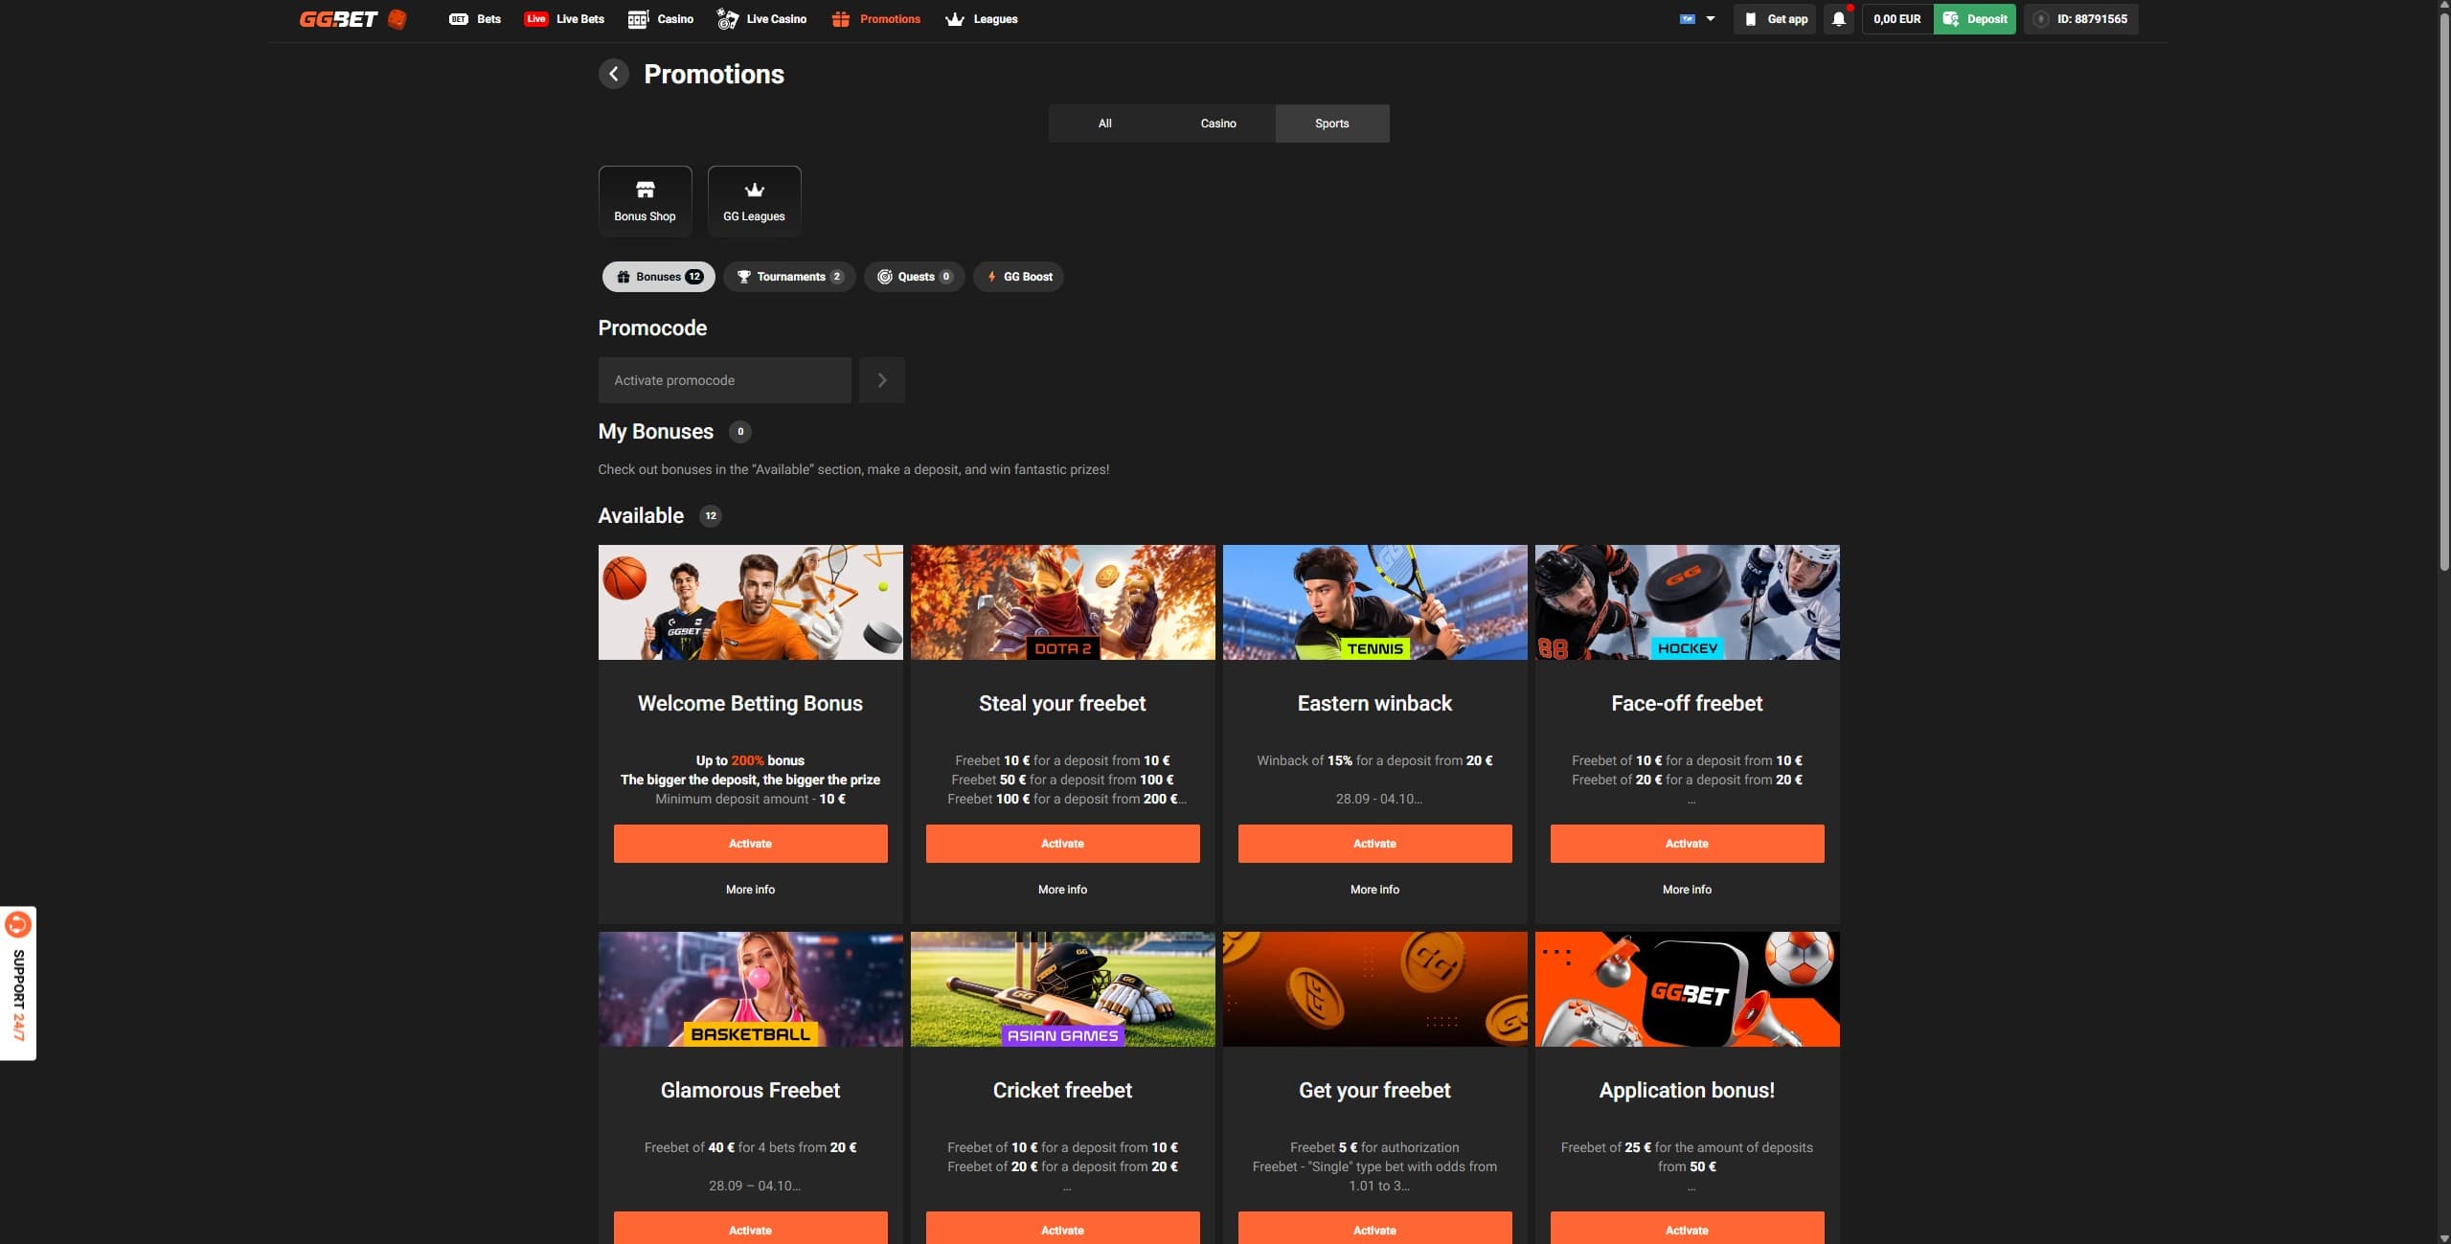Viewport: 2451px width, 1244px height.
Task: Open the GG Leagues tile
Action: point(754,201)
